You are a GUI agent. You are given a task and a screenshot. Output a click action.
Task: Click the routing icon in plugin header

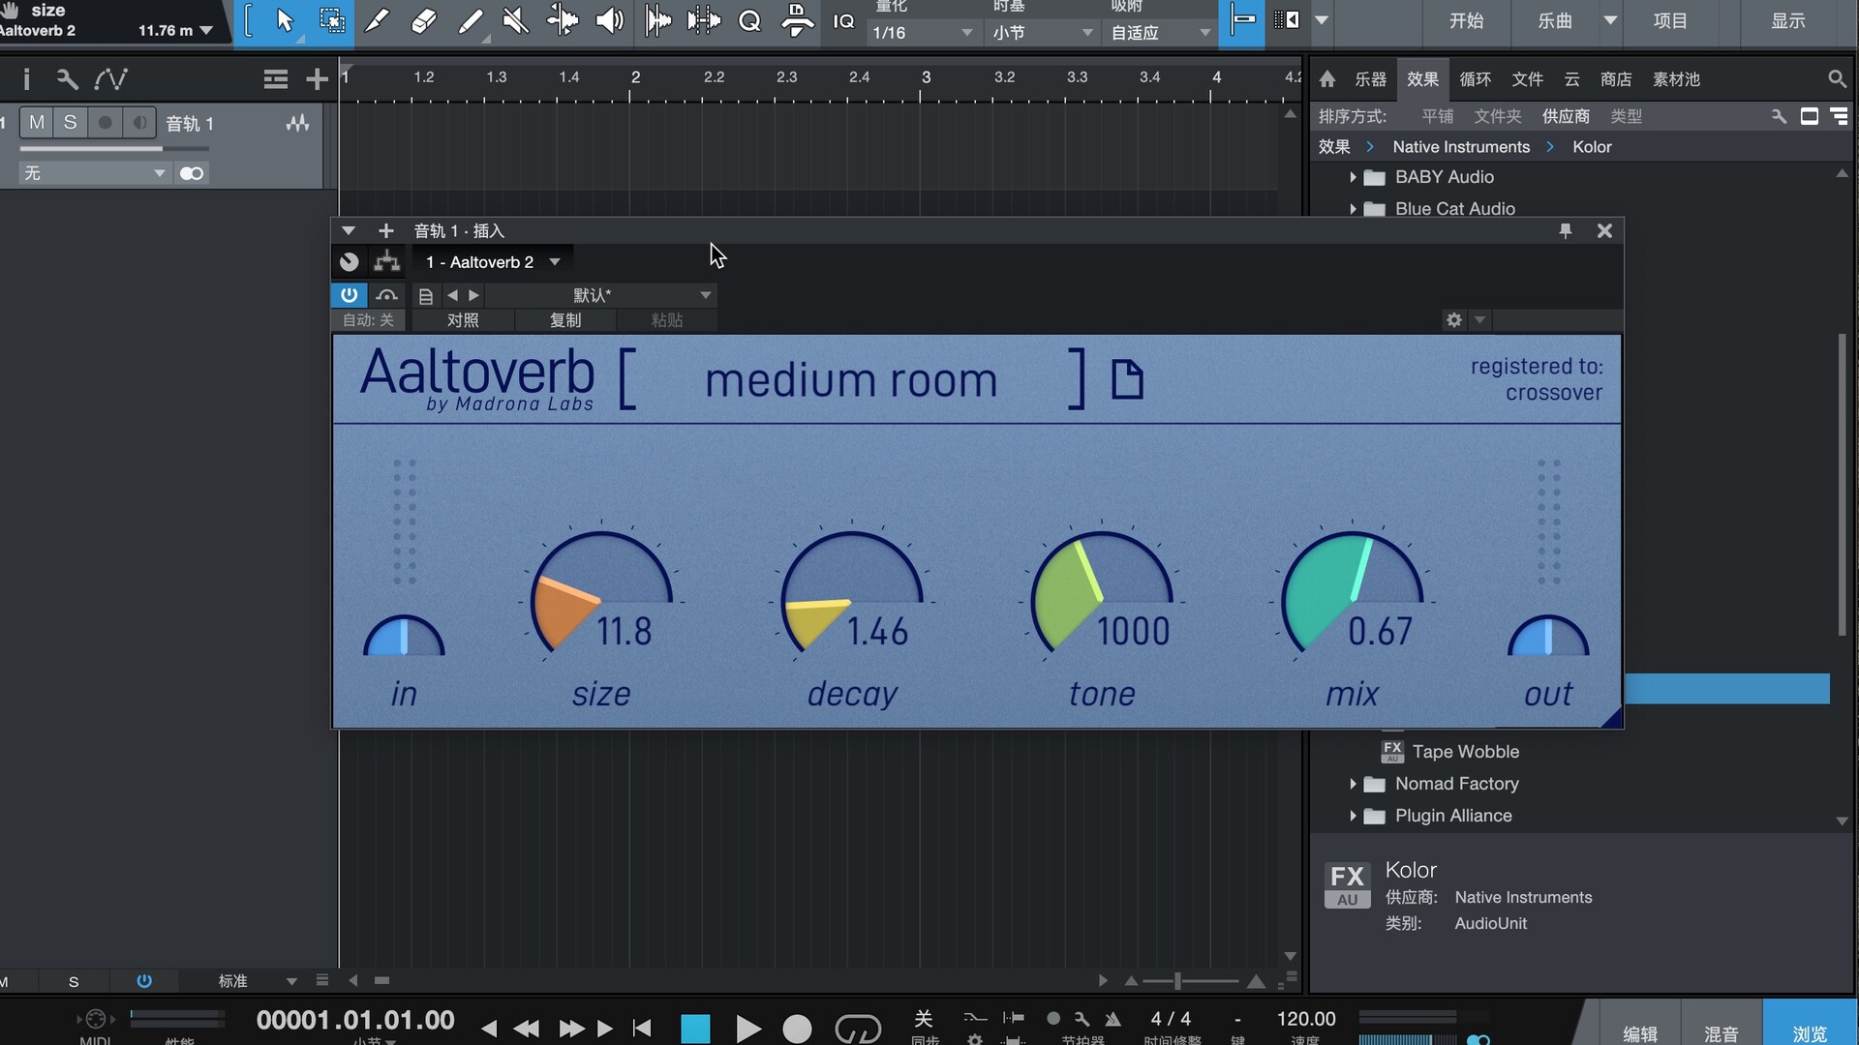tap(387, 261)
